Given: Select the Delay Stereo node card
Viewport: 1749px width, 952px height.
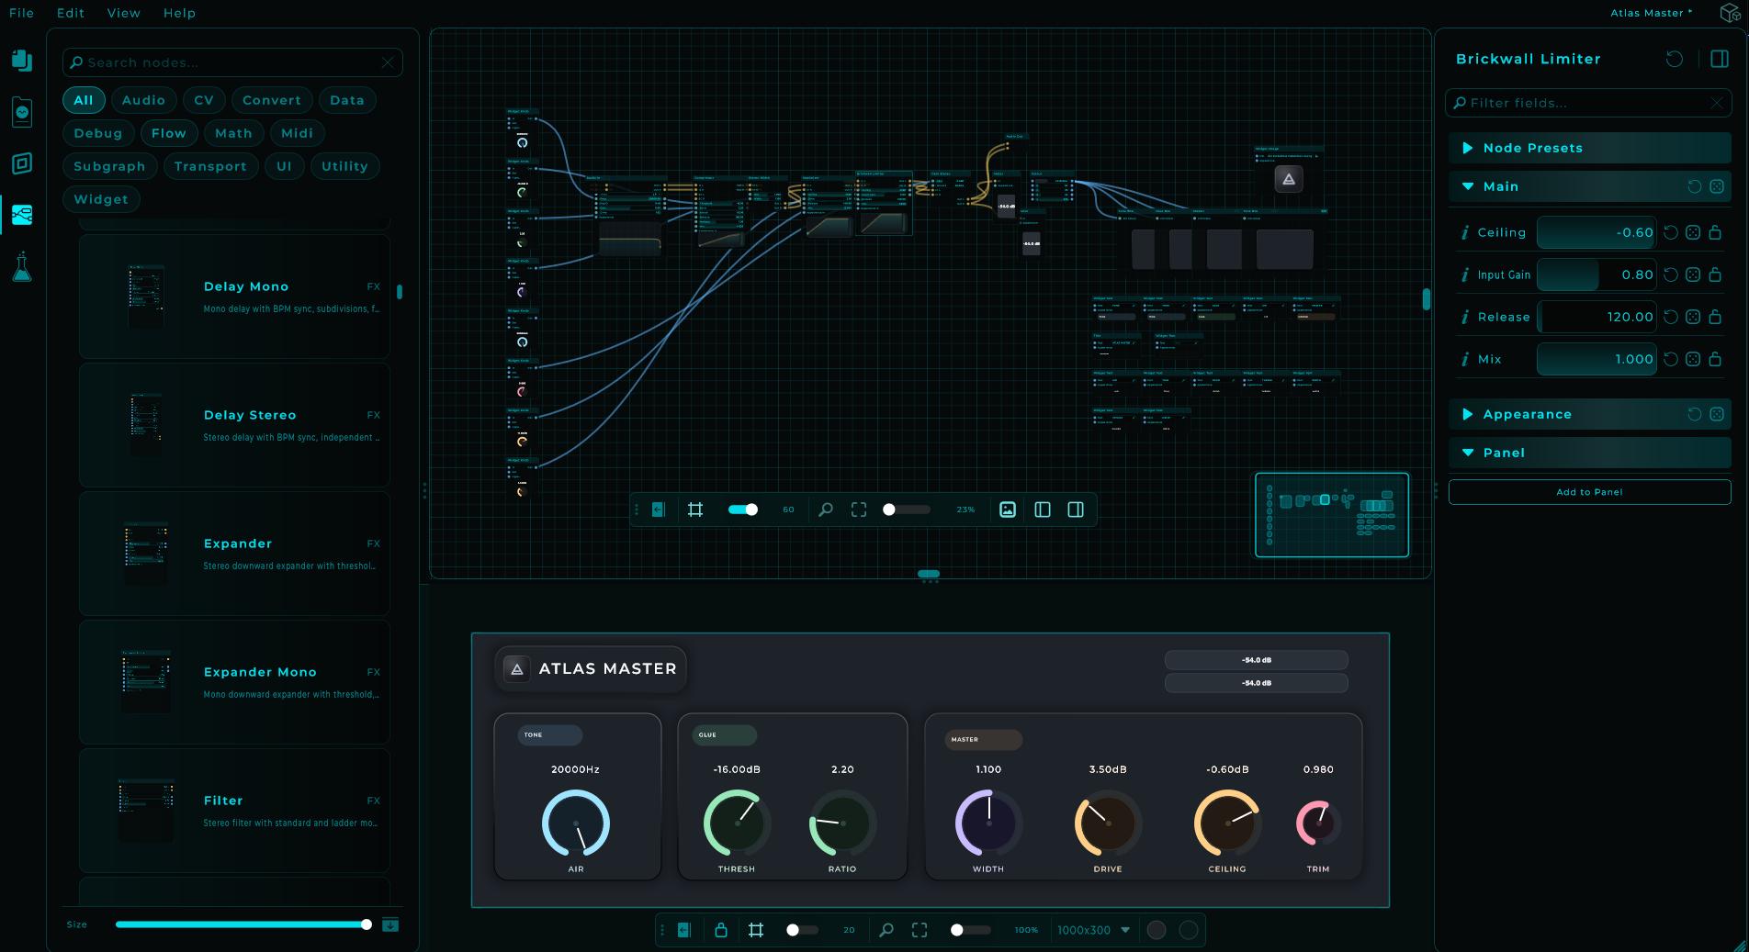Looking at the screenshot, I should [x=234, y=425].
